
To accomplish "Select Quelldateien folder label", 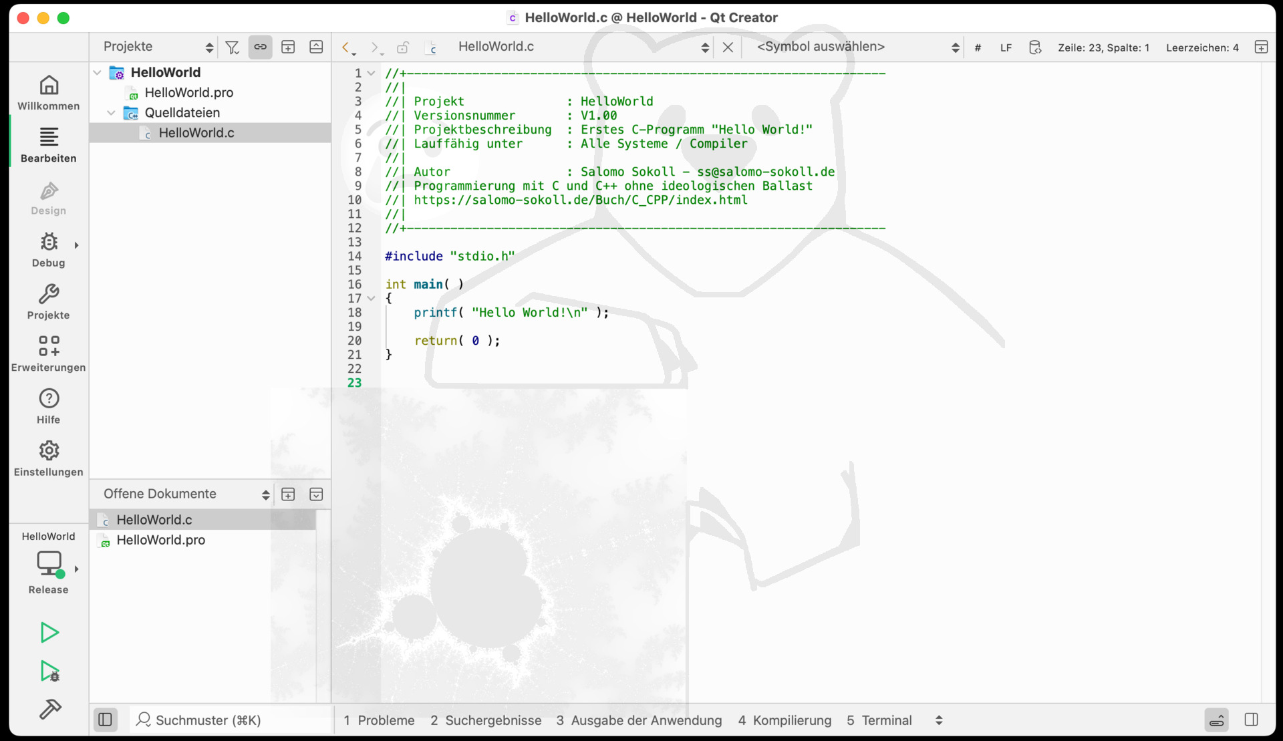I will coord(182,113).
